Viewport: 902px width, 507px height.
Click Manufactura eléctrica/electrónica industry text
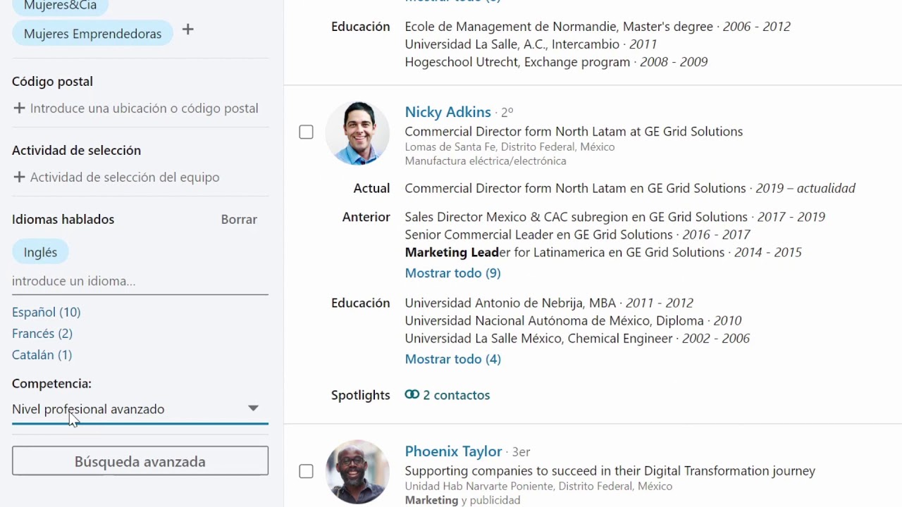(485, 161)
